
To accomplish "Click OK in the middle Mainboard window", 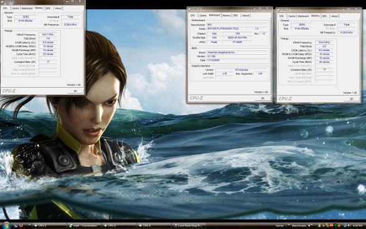I will tap(263, 98).
